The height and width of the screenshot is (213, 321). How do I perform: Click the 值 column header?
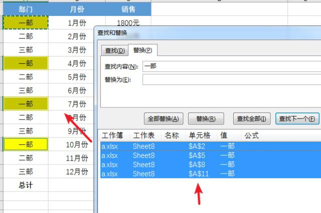(229, 135)
